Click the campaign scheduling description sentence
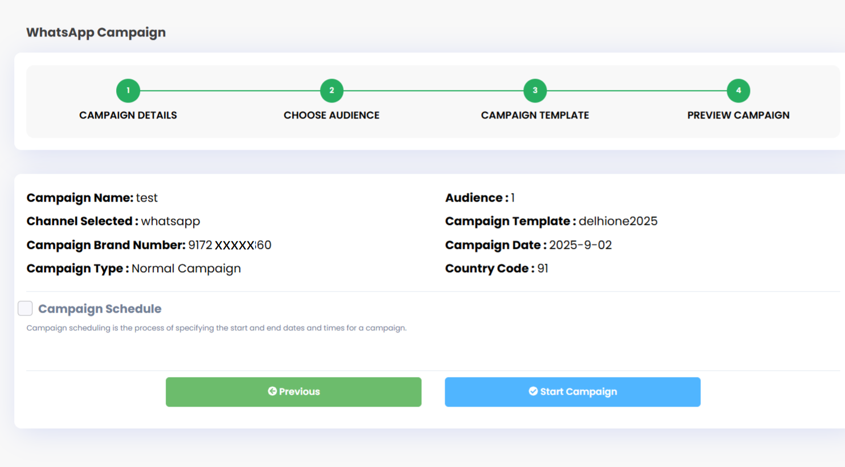This screenshot has height=467, width=845. pyautogui.click(x=216, y=328)
